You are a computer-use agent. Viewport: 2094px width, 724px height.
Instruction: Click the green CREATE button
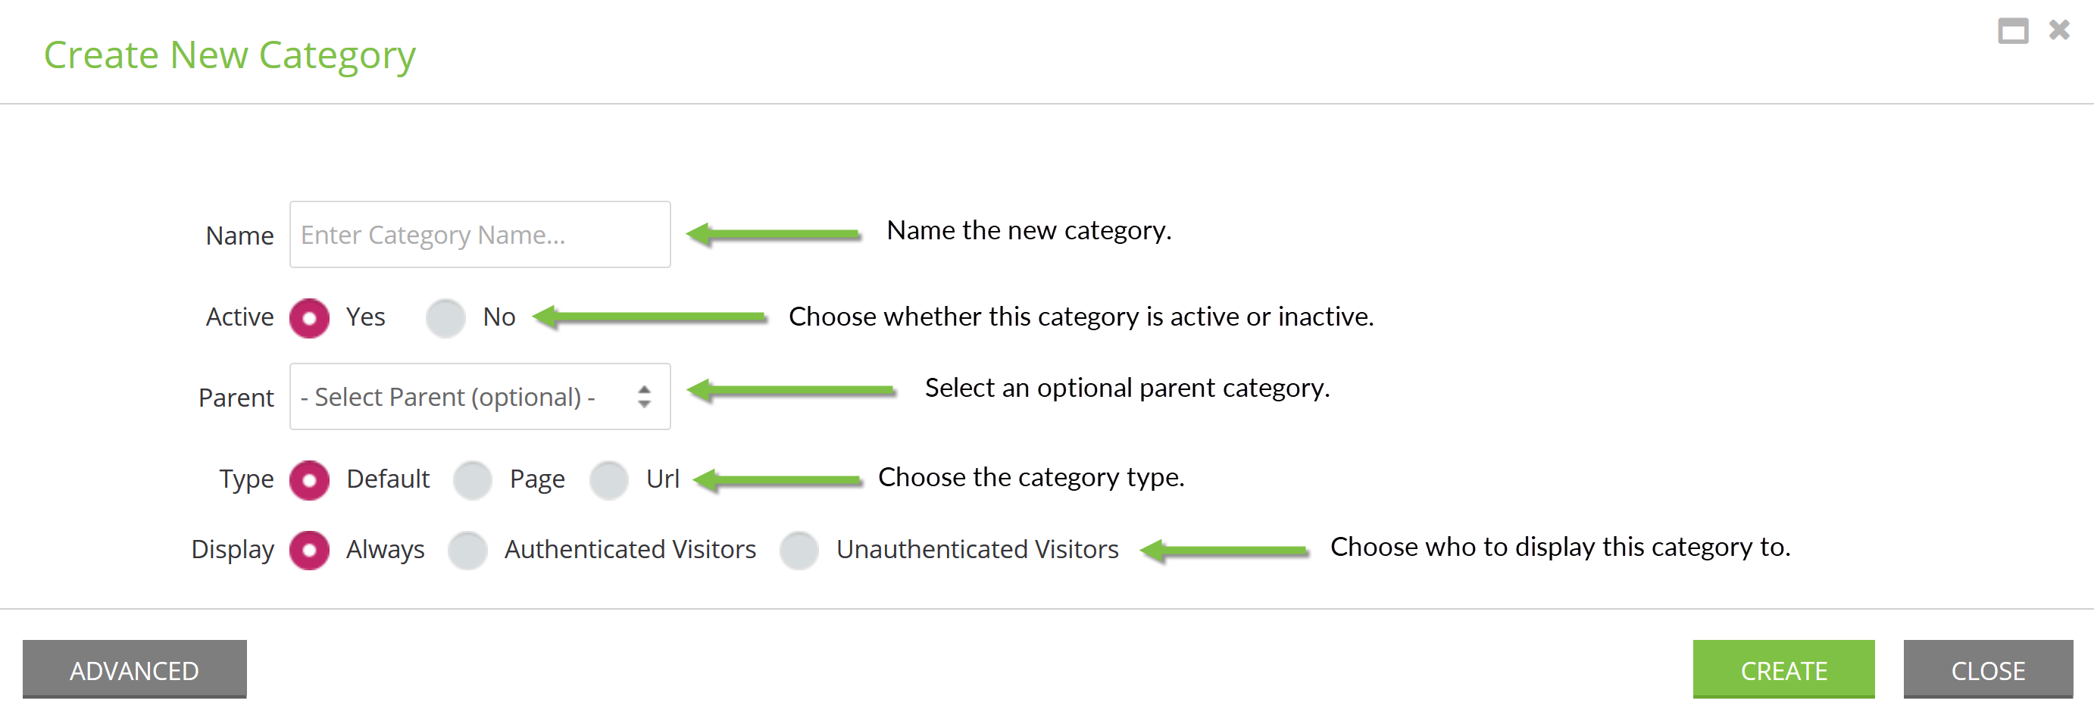click(1784, 669)
